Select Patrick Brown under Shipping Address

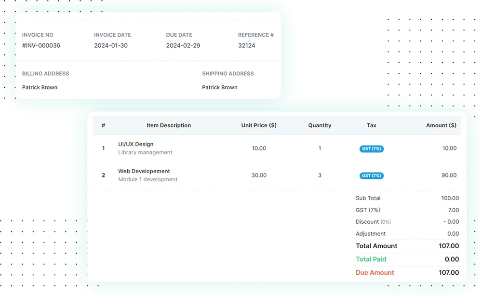219,87
